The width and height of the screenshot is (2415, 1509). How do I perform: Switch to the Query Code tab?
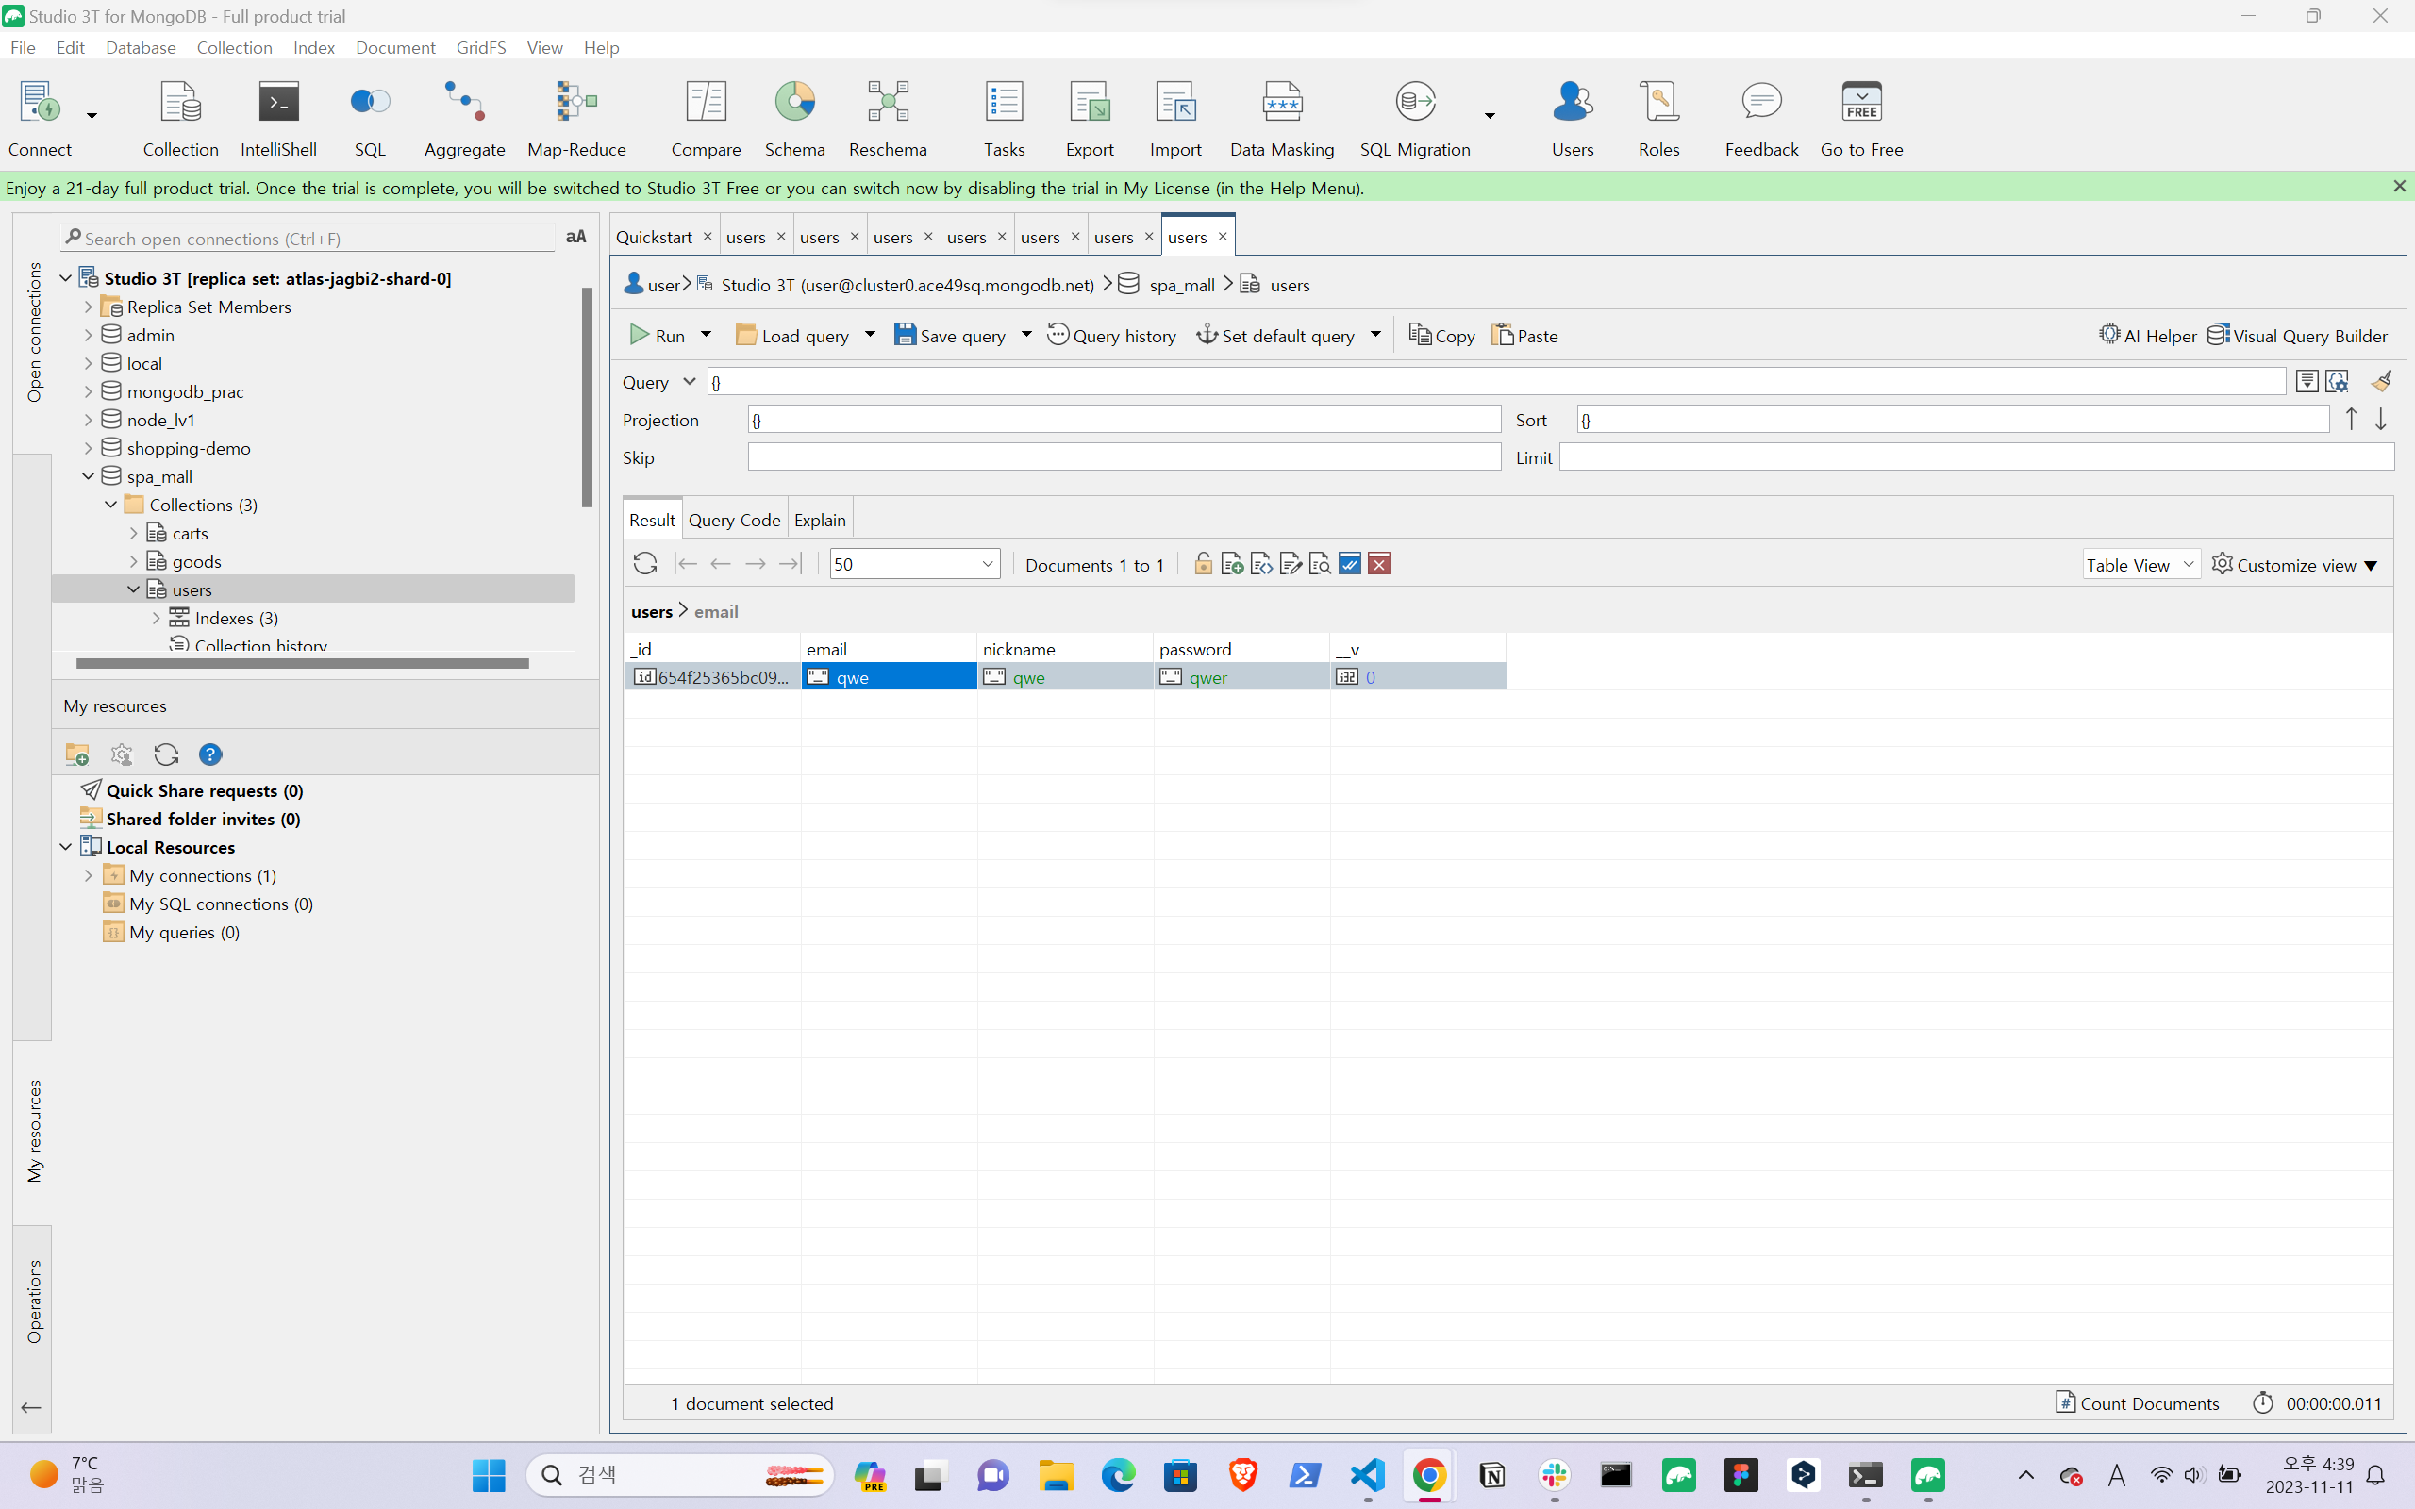(x=735, y=520)
